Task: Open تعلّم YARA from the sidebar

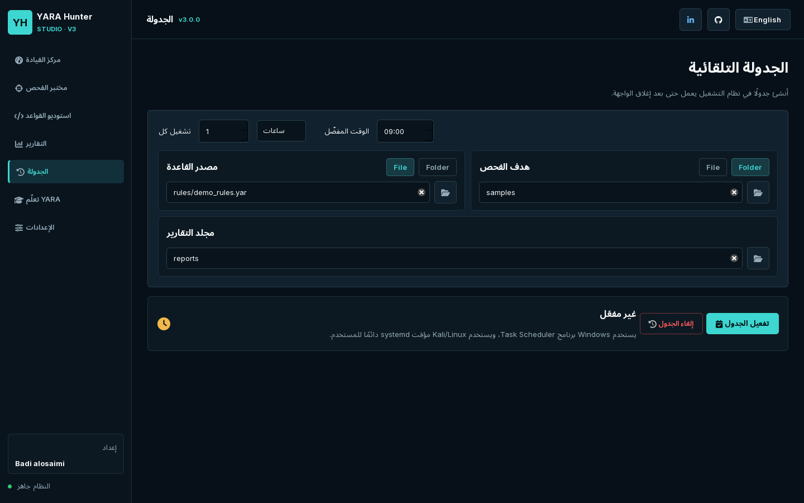Action: click(x=66, y=200)
